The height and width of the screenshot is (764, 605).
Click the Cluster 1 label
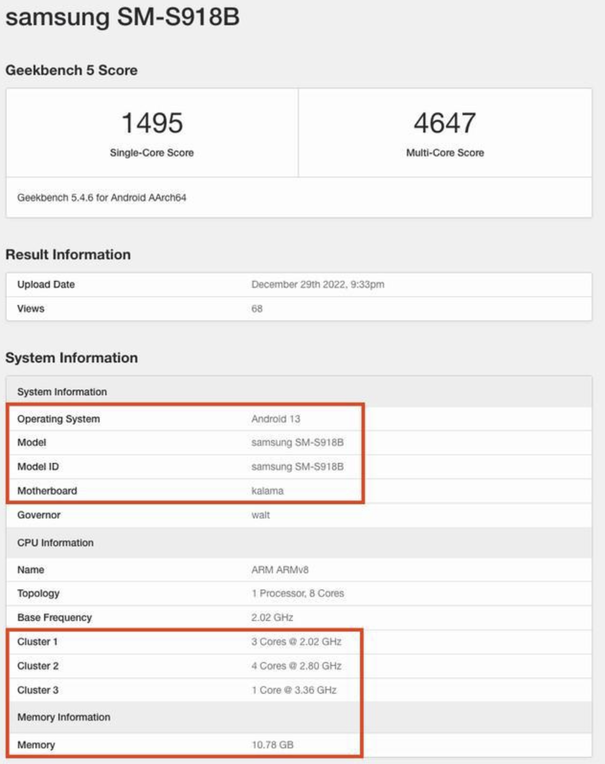click(38, 642)
